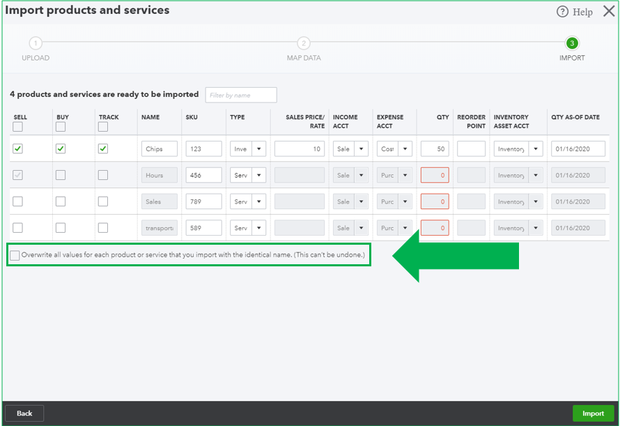Toggle the SELL header select-all checkbox
Image resolution: width=620 pixels, height=426 pixels.
pyautogui.click(x=17, y=127)
